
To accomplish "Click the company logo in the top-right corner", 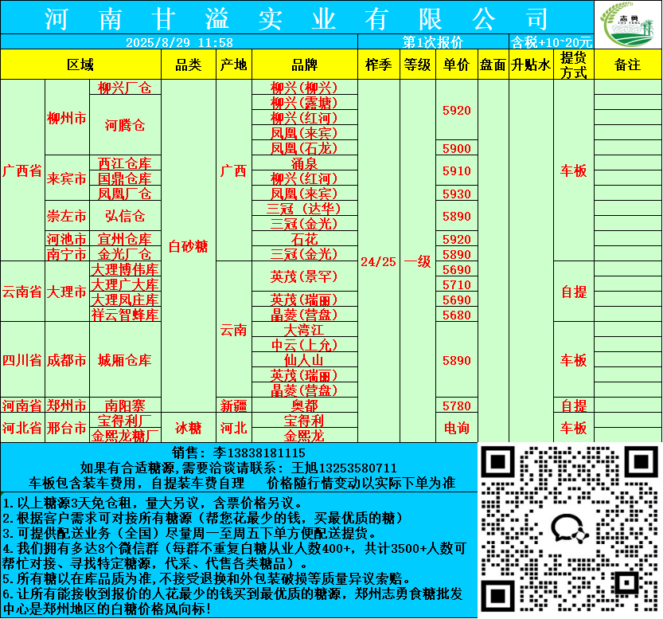I will pos(628,24).
